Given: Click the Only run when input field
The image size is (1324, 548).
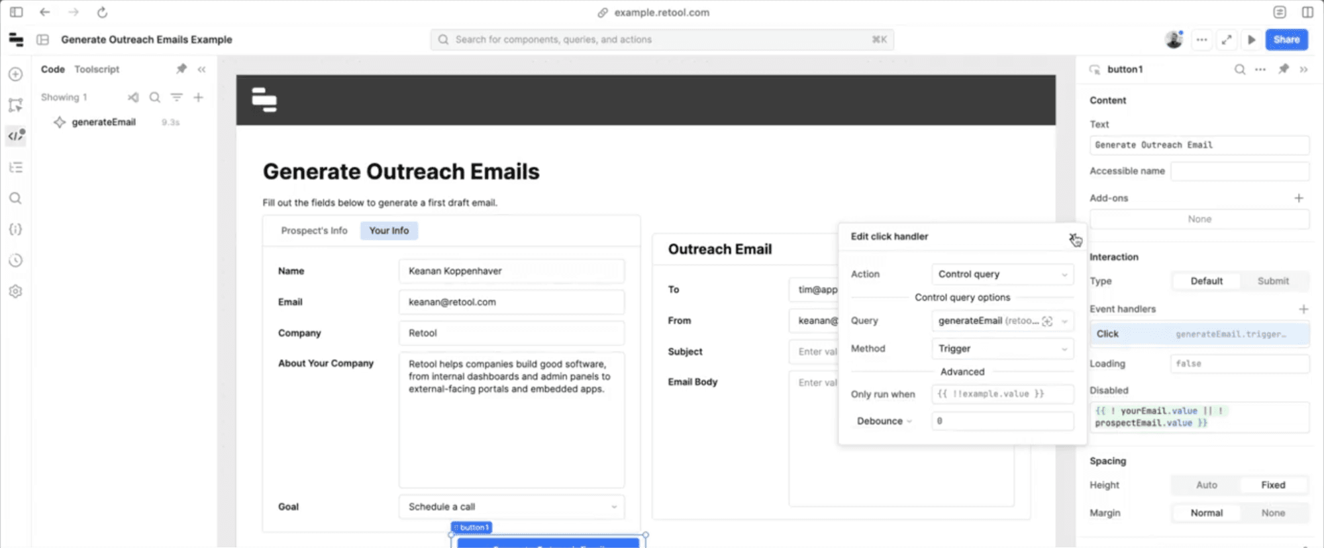Looking at the screenshot, I should tap(1001, 394).
